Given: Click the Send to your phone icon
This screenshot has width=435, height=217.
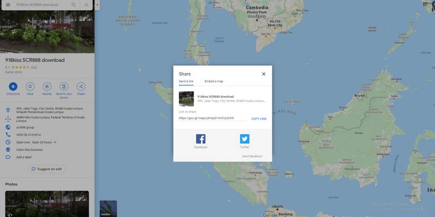Looking at the screenshot, I should tap(64, 86).
